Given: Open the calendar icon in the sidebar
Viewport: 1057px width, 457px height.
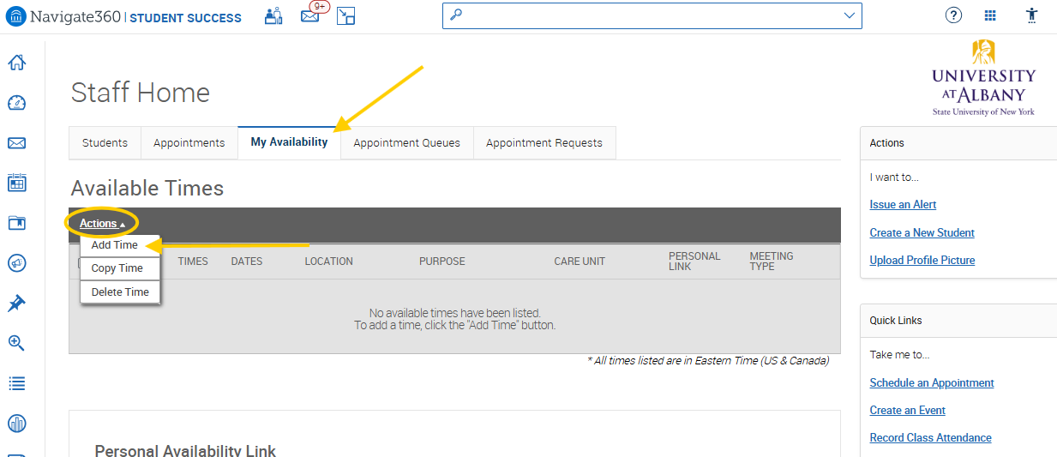Looking at the screenshot, I should coord(16,183).
